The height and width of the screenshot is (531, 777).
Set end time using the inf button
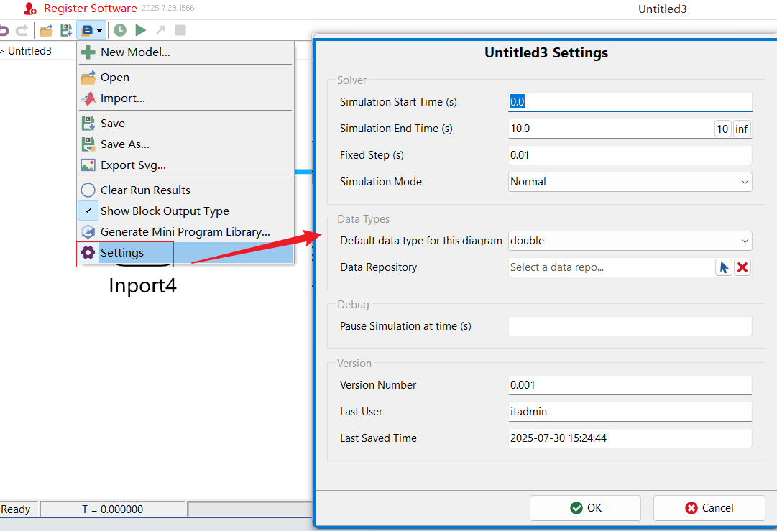pyautogui.click(x=741, y=129)
